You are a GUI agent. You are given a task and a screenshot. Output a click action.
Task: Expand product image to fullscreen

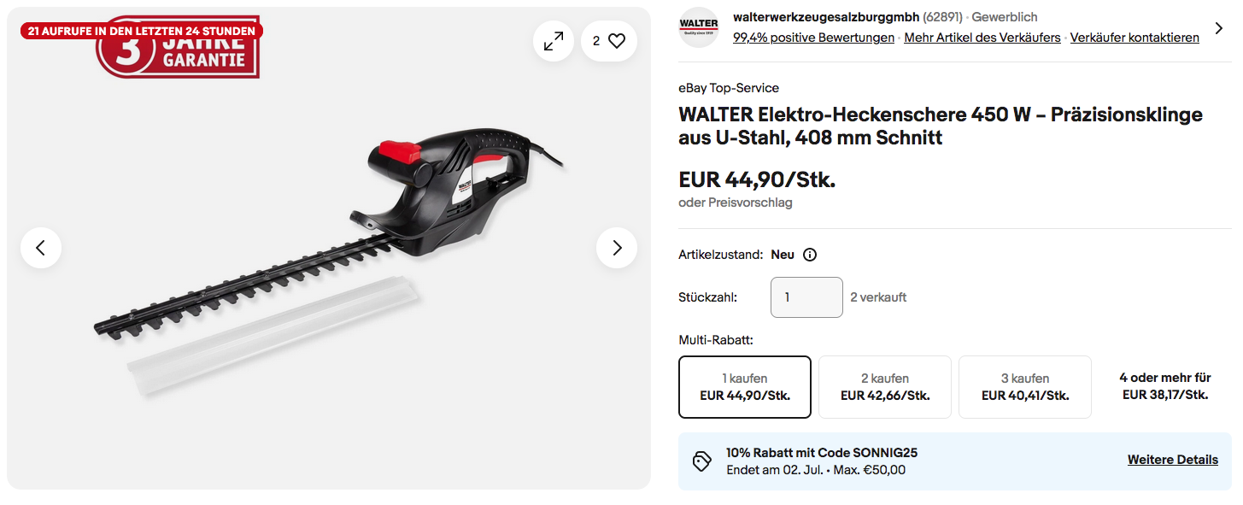point(554,41)
